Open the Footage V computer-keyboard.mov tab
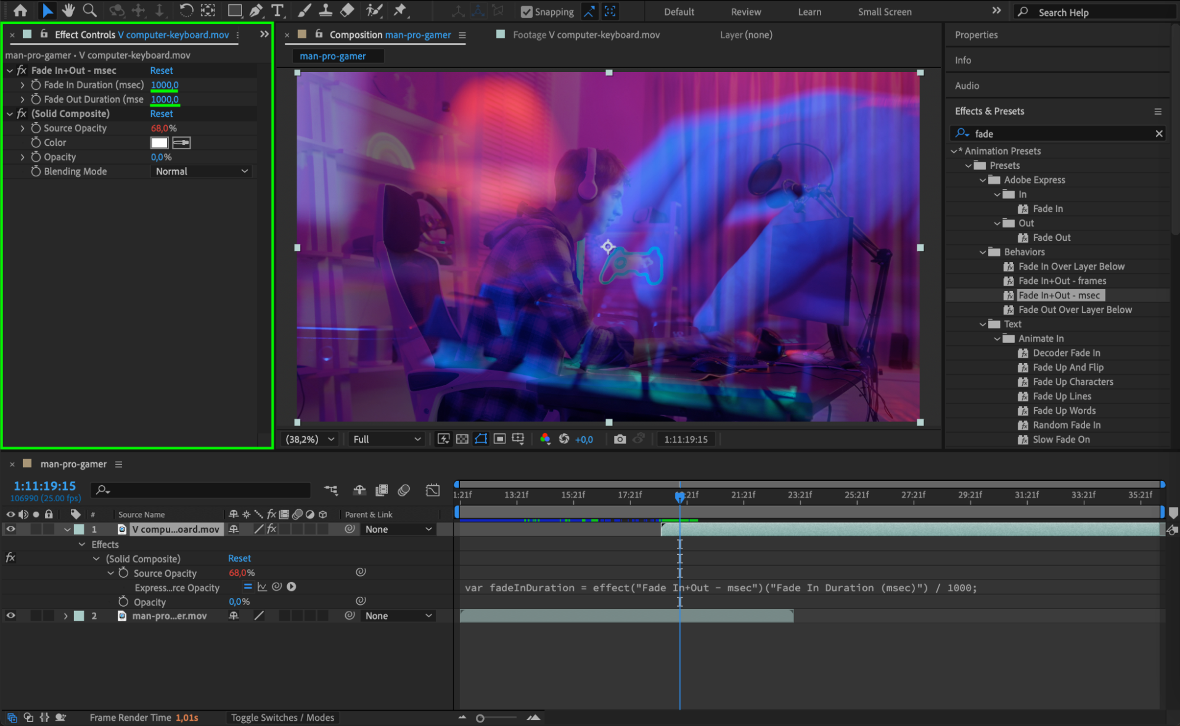This screenshot has height=726, width=1180. pyautogui.click(x=586, y=35)
